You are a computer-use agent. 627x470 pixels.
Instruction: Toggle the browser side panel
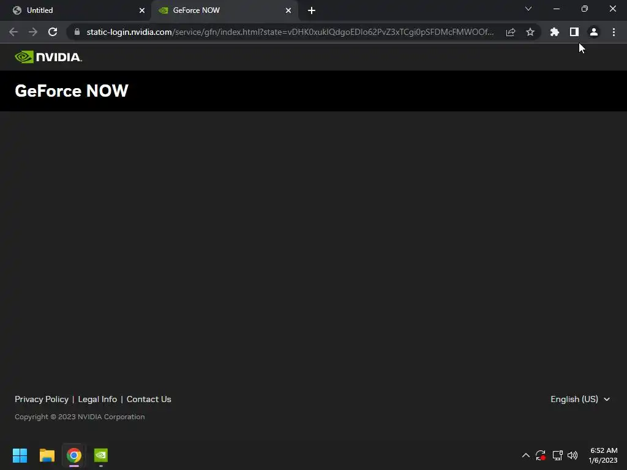tap(574, 32)
